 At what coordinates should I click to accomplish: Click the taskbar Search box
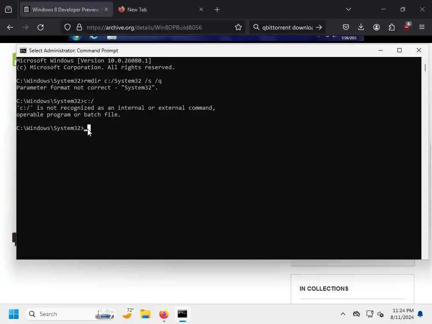(70, 314)
